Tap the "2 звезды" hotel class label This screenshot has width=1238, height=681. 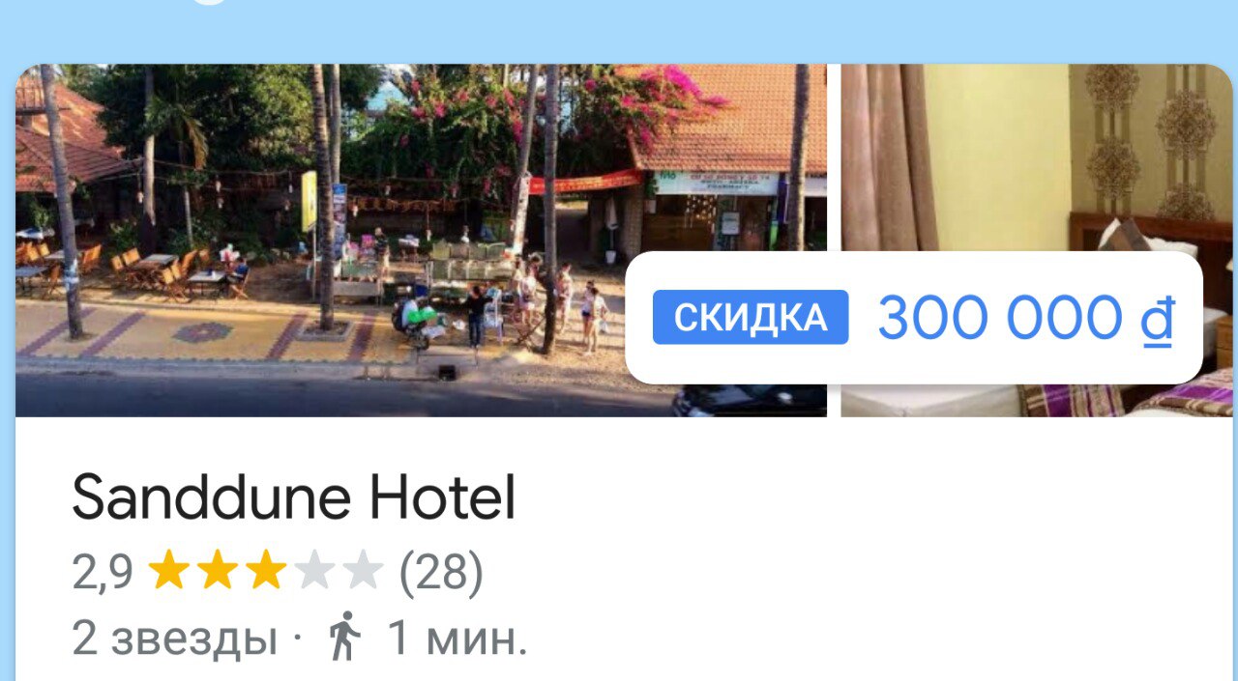coord(174,638)
